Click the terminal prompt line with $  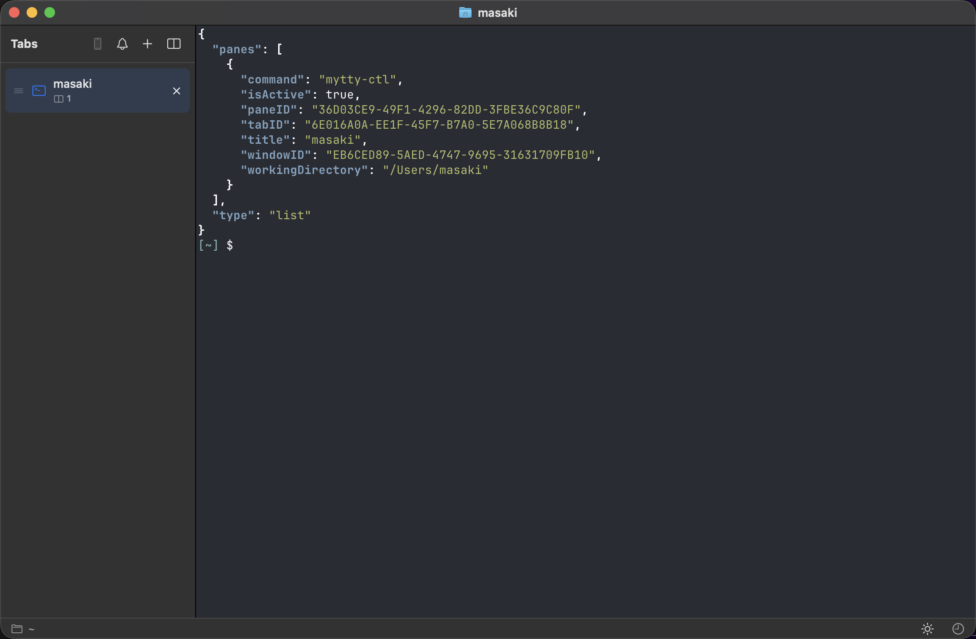(x=216, y=245)
